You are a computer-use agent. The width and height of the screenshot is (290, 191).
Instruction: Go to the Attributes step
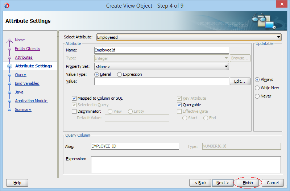point(24,57)
